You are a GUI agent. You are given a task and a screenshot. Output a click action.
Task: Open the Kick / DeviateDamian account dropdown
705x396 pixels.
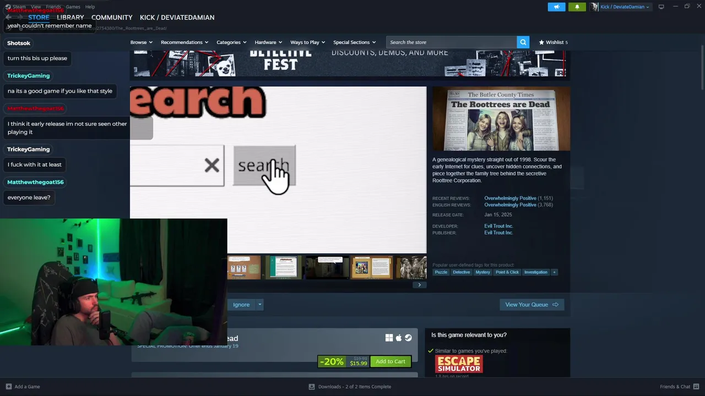click(x=625, y=7)
